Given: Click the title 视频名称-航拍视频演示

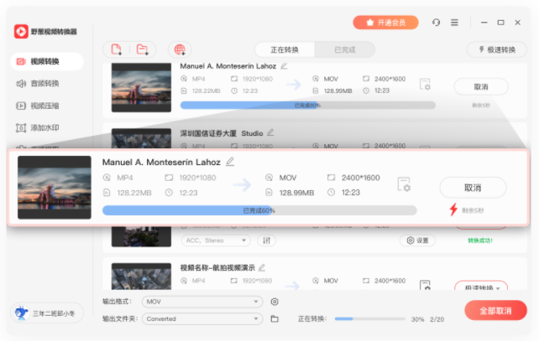Looking at the screenshot, I should [217, 267].
